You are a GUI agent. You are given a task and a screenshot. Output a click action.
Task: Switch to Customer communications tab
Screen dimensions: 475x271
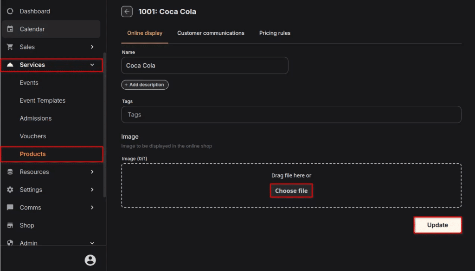(x=211, y=33)
